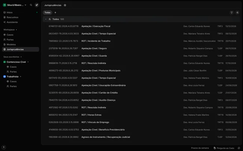
Task: Open Agravo de Instrumento / Recuperação Judicial
Action: coord(106,137)
